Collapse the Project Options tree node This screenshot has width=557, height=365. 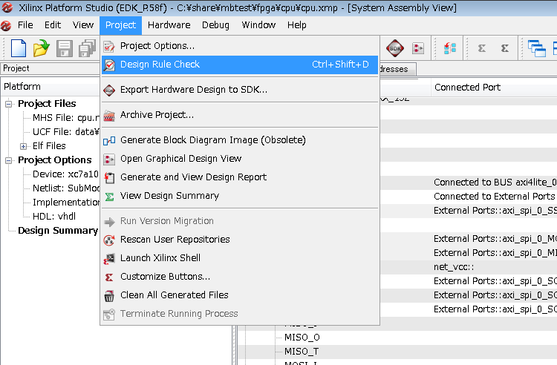point(10,160)
